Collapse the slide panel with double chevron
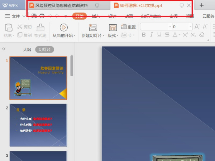This screenshot has height=161, width=215. (4, 49)
